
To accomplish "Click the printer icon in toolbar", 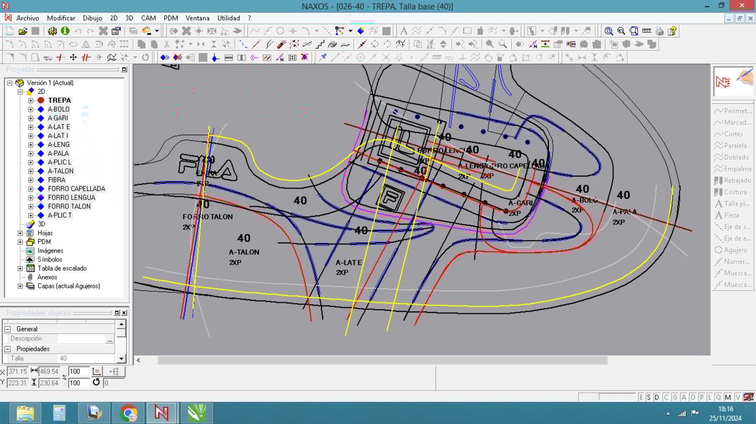I will [659, 31].
